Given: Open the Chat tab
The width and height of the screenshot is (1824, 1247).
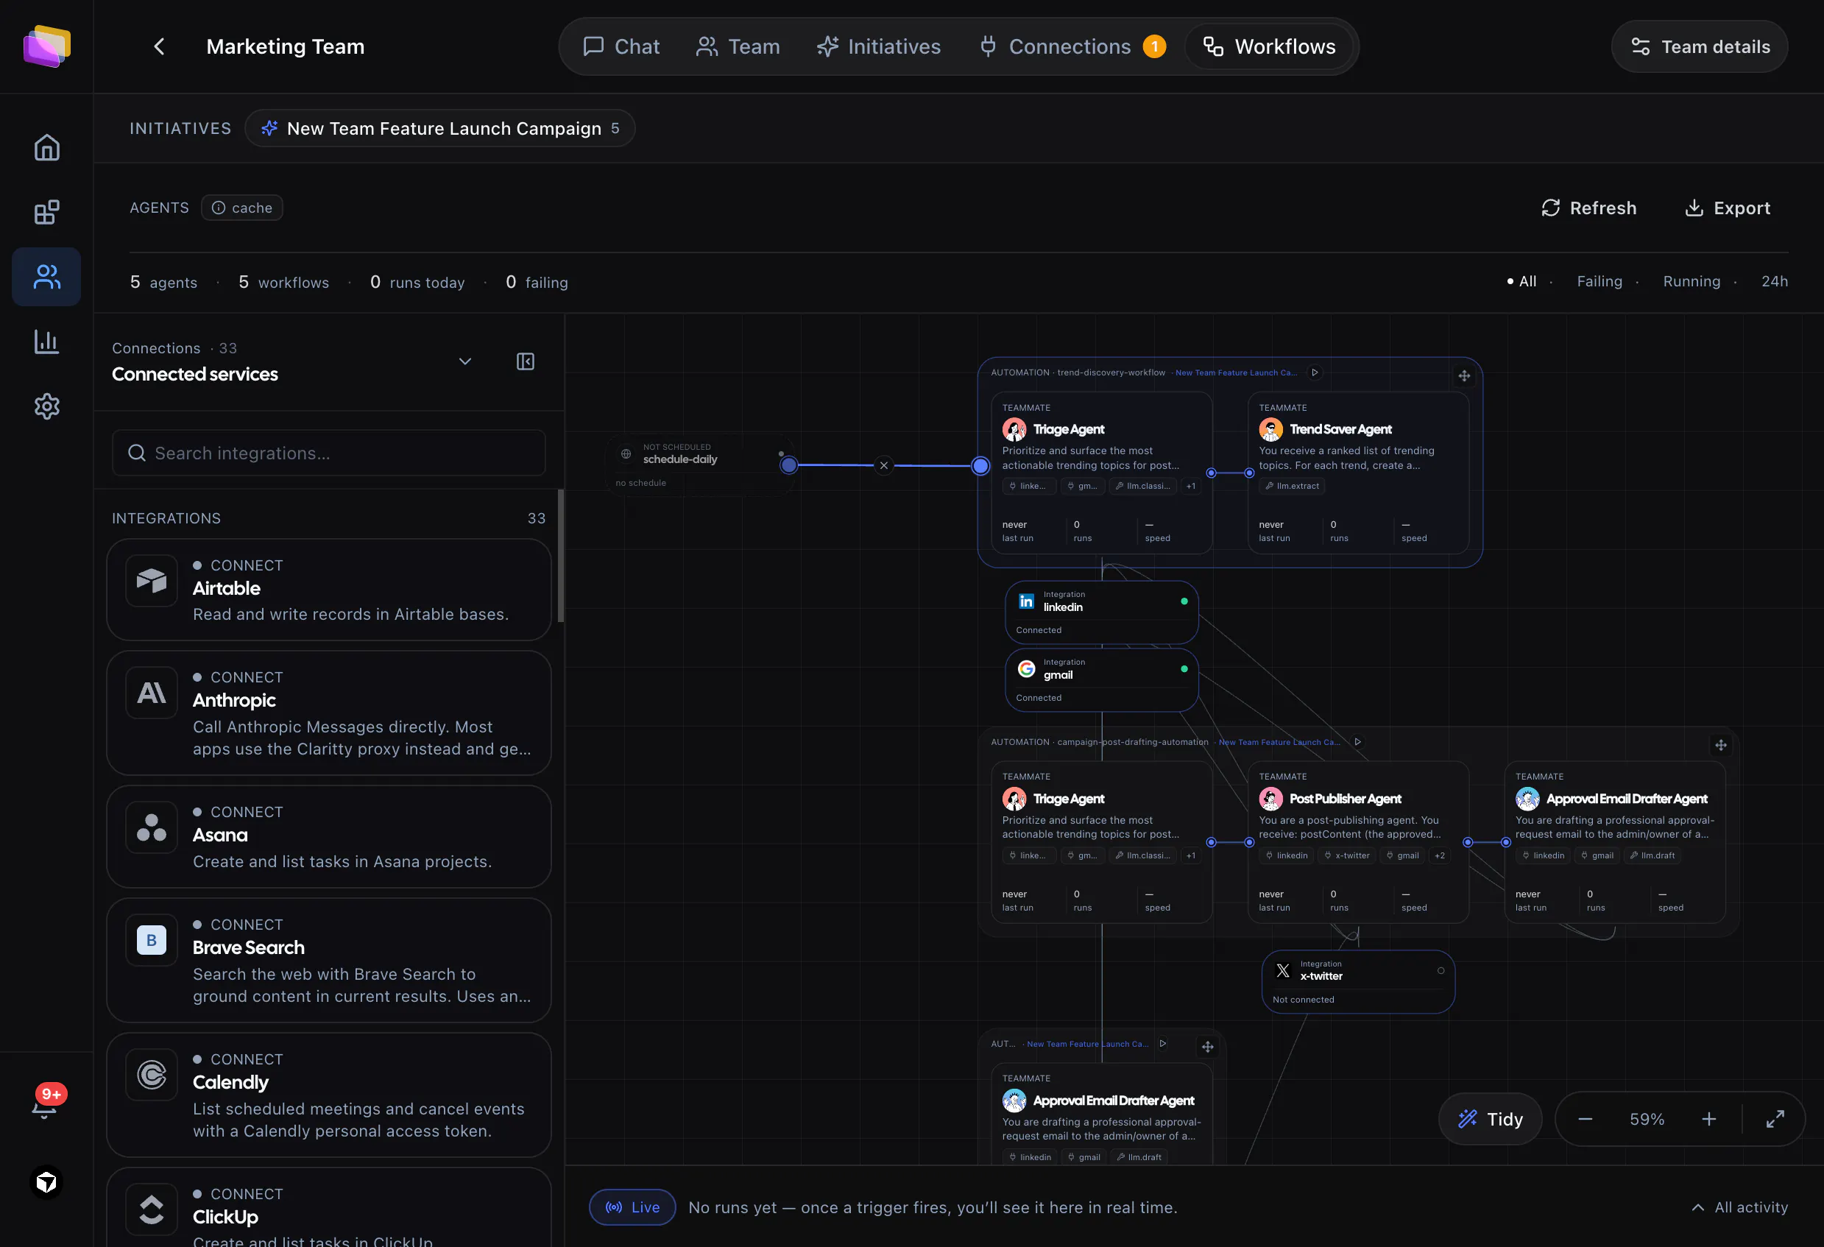Looking at the screenshot, I should click(621, 46).
